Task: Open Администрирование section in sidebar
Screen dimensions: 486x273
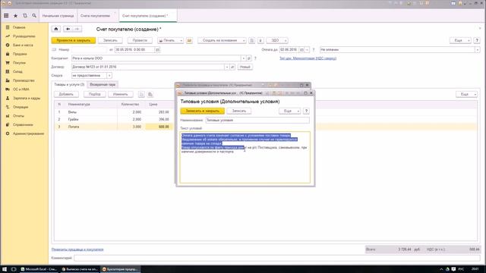Action: [28, 133]
